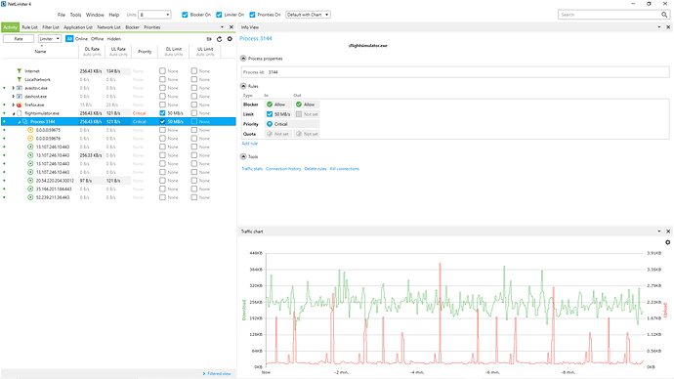Disable the Priorities On checkbox

tap(252, 15)
